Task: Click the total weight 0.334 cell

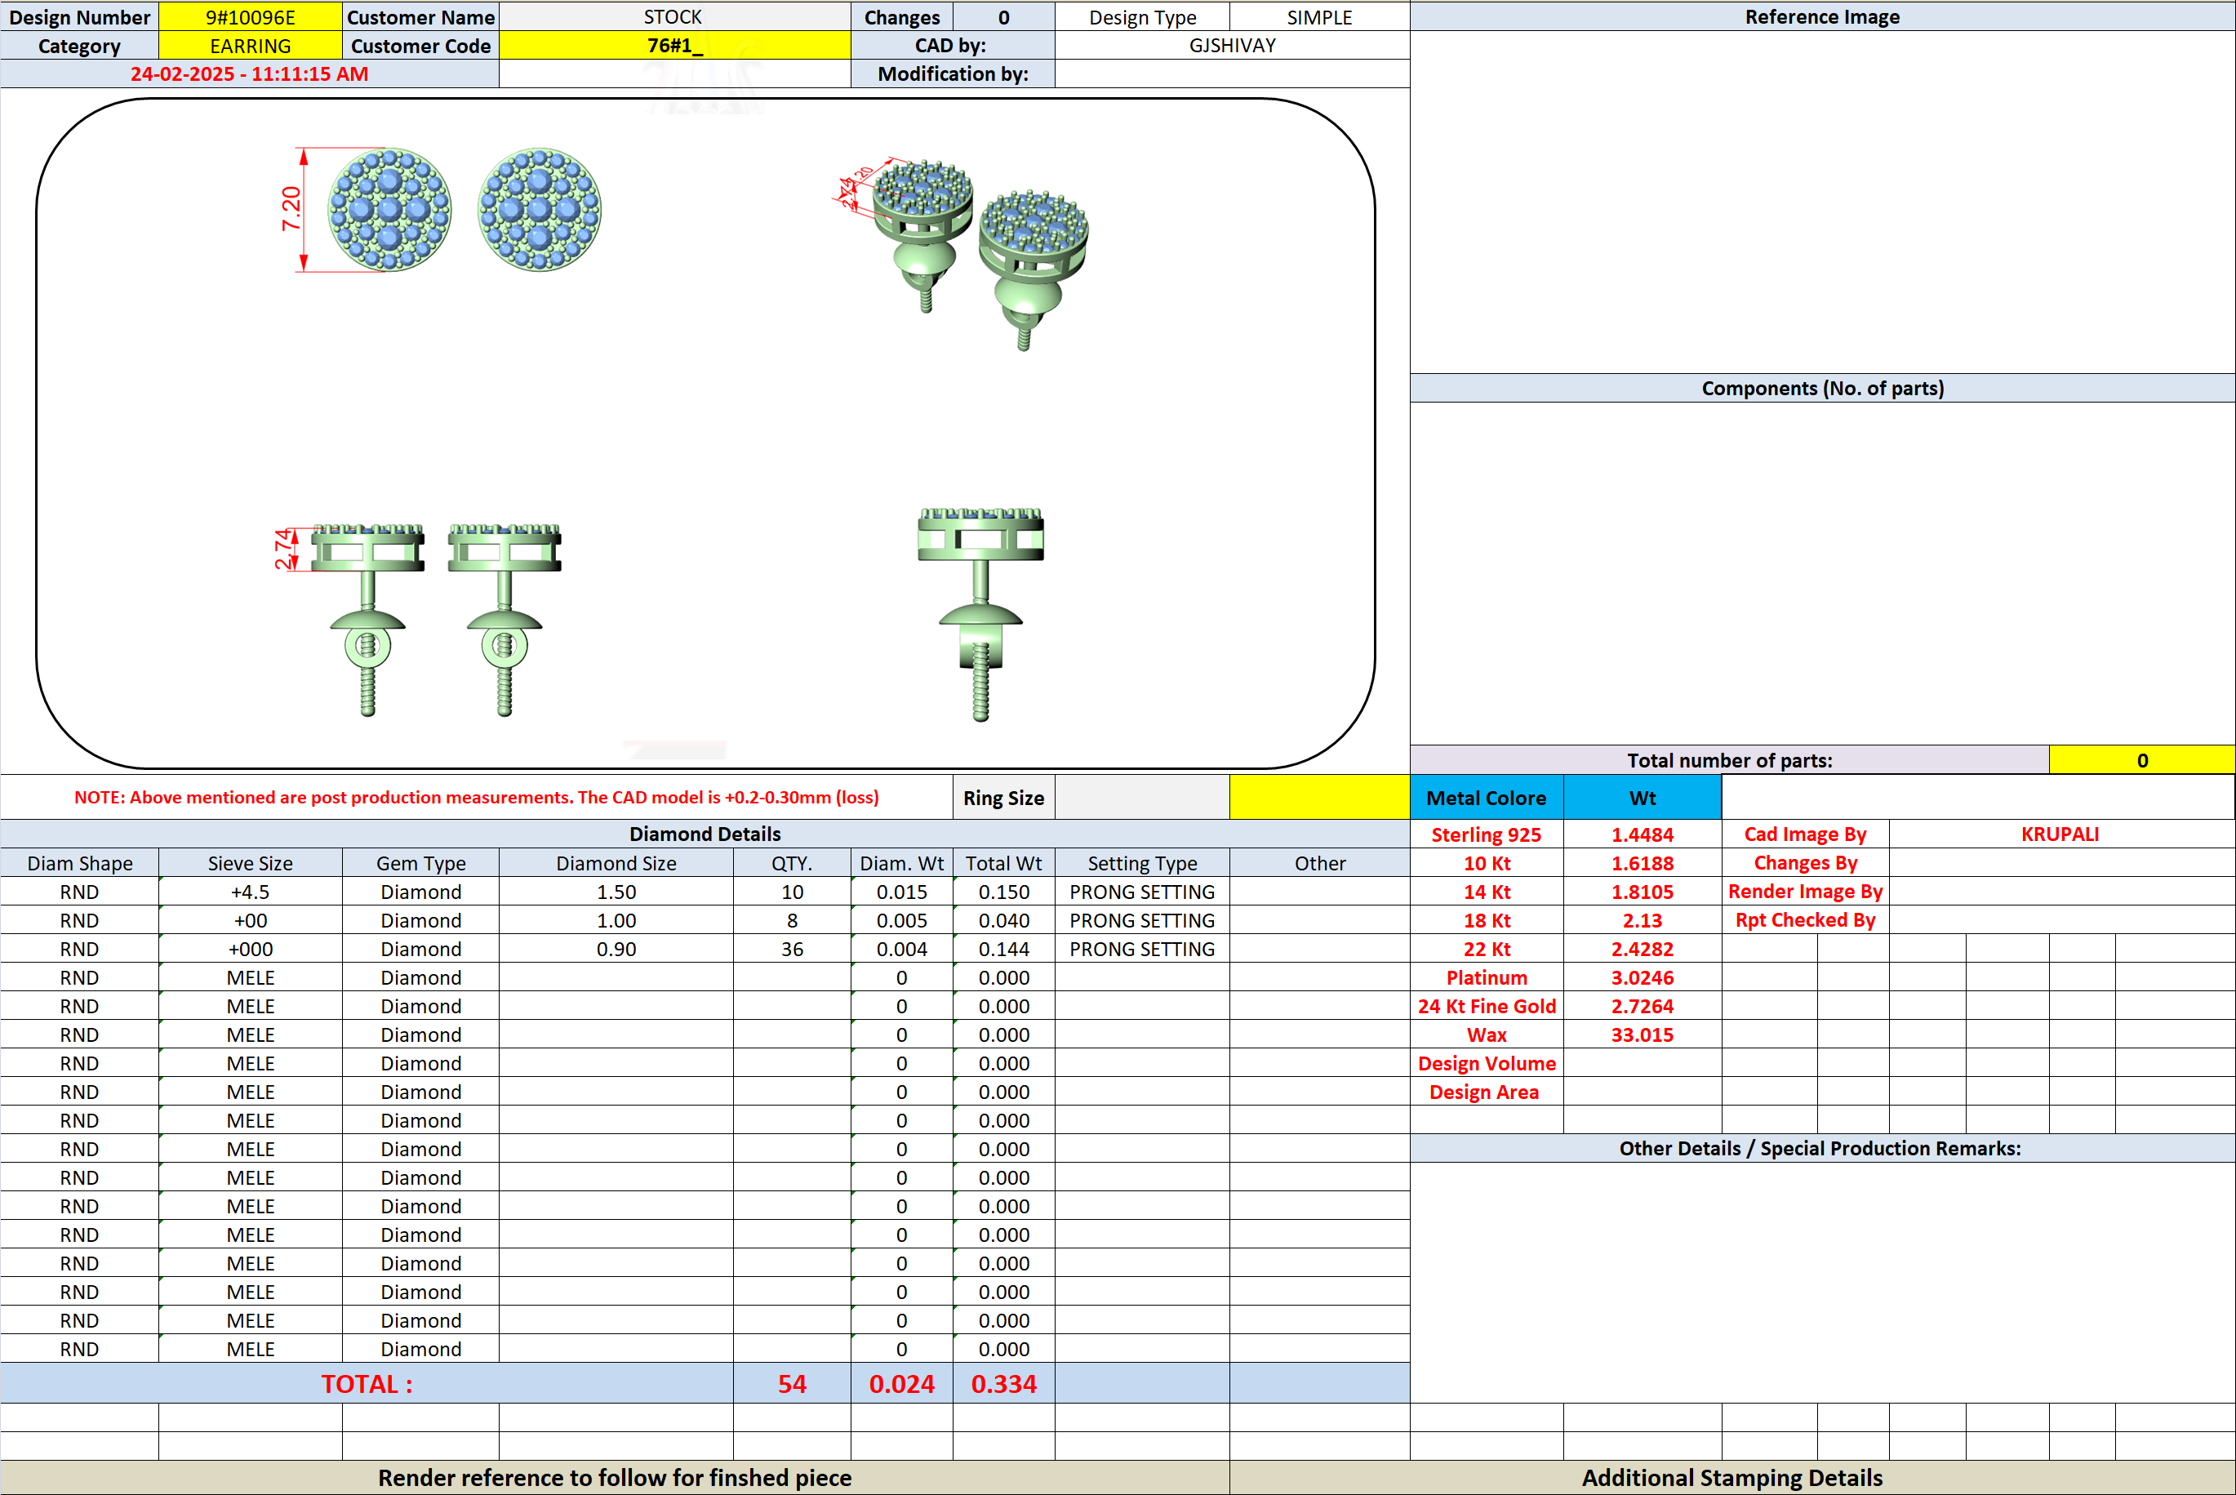Action: pos(1003,1383)
